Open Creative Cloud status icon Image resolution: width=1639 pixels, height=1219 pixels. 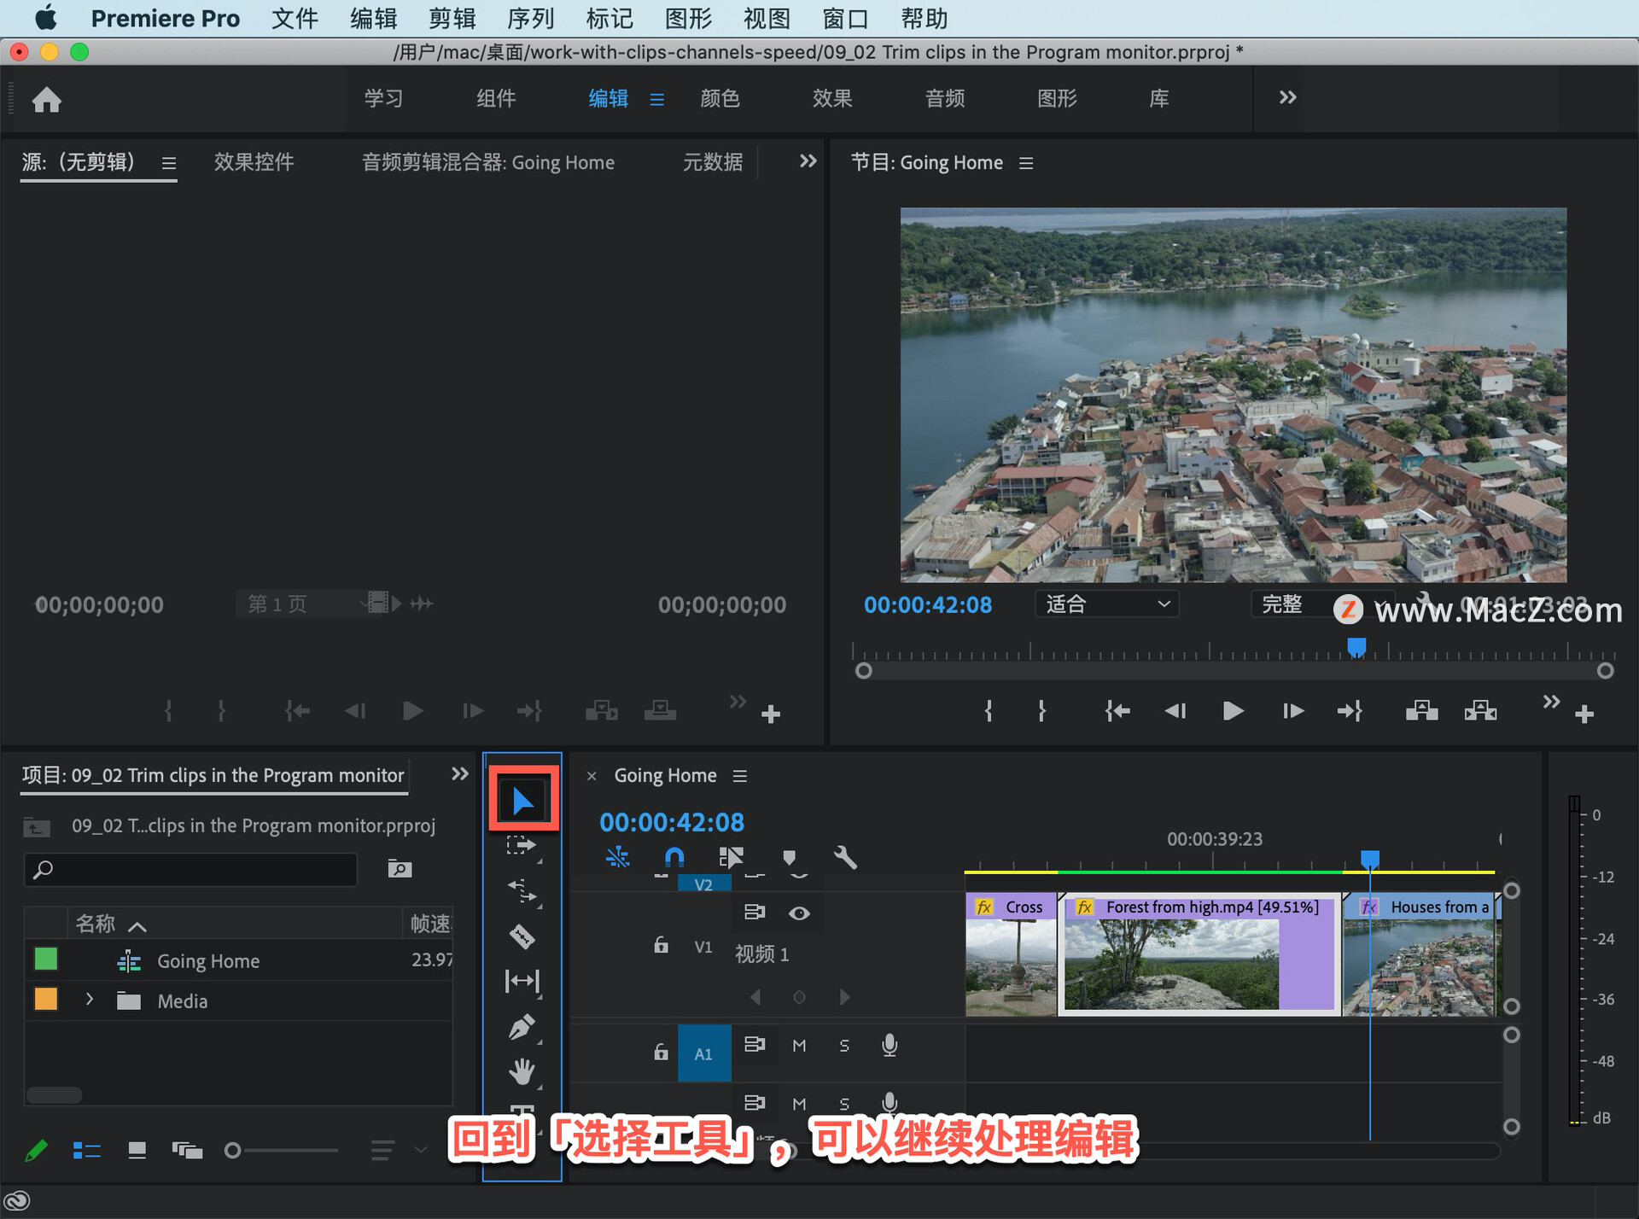pos(18,1201)
